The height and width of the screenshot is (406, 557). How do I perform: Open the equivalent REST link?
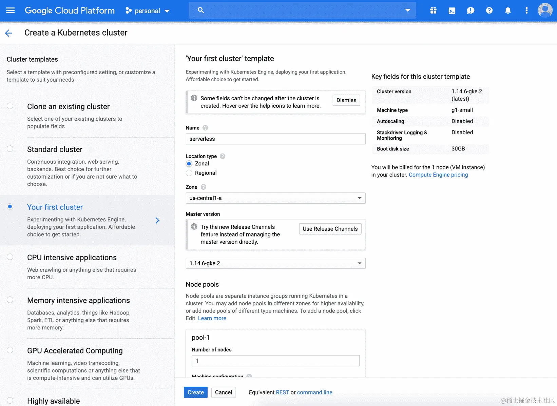click(283, 392)
